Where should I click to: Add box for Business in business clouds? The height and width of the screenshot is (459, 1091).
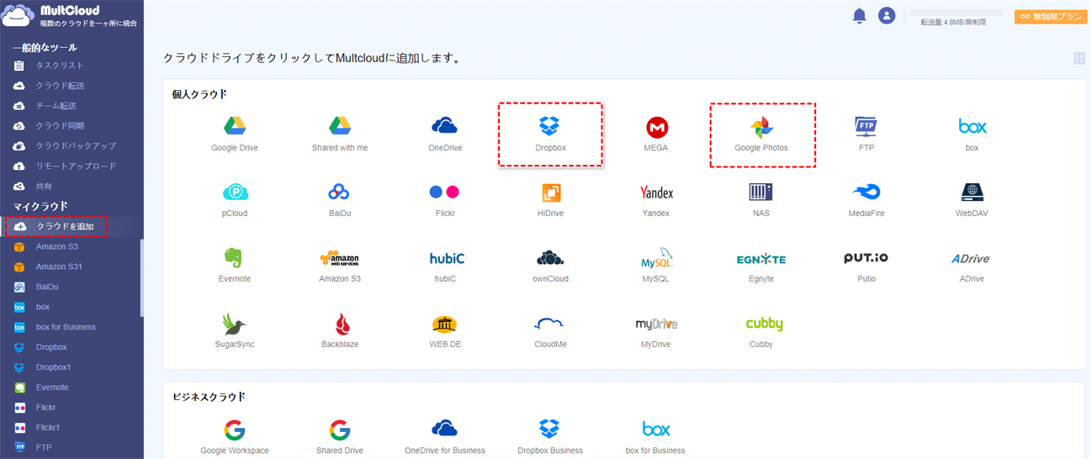click(656, 438)
